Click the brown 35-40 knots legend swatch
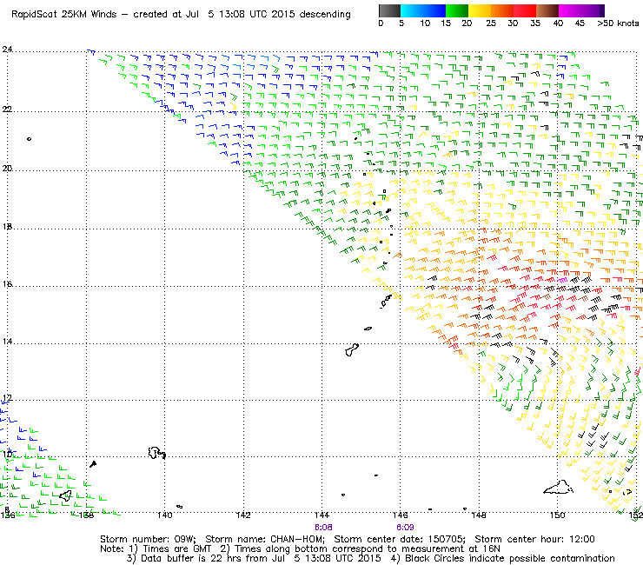 [x=547, y=10]
